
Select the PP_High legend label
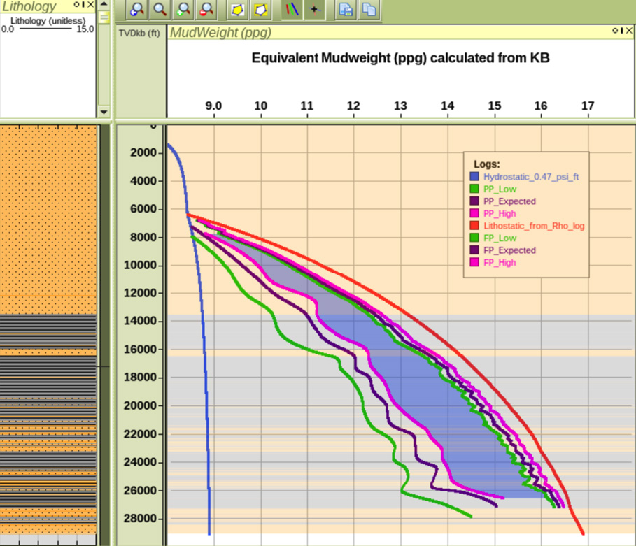coord(500,214)
